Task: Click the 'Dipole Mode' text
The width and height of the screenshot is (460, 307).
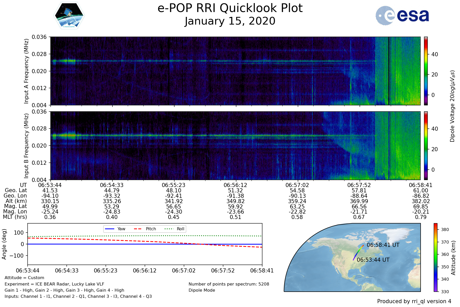Action: click(x=202, y=290)
